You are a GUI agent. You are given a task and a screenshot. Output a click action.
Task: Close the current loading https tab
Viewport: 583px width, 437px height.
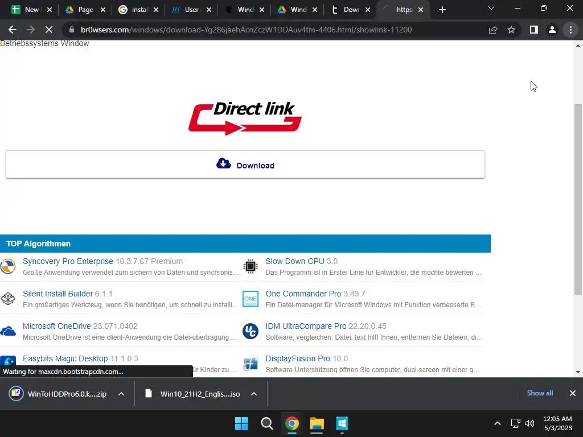click(x=421, y=10)
